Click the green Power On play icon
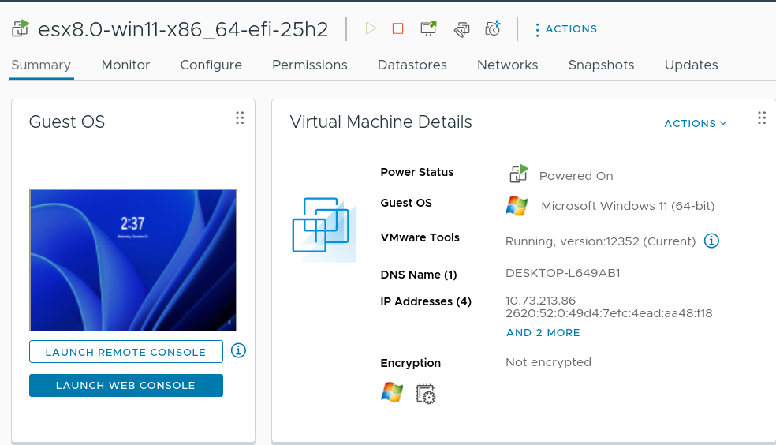The image size is (776, 445). [x=371, y=29]
